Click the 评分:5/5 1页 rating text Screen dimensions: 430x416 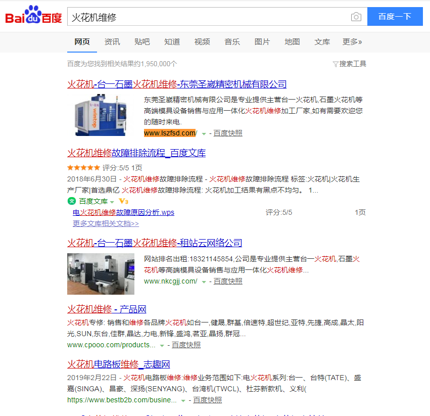coord(122,168)
